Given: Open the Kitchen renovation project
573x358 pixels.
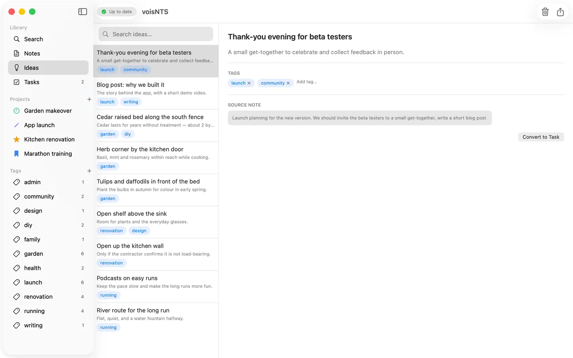Looking at the screenshot, I should click(48, 139).
